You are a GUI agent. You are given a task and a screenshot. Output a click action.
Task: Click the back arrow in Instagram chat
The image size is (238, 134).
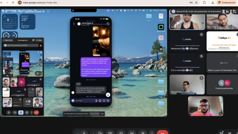coord(74,24)
